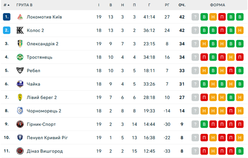Click the Чорноморець 2 team badge
Screen dimensions: 248x158
click(20, 111)
